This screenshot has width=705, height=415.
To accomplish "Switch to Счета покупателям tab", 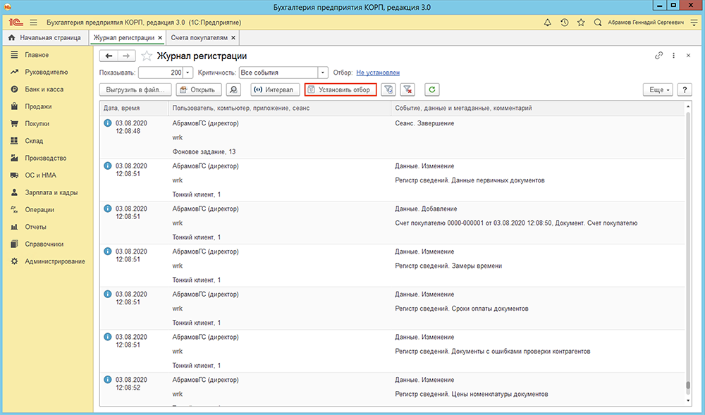I will (x=200, y=38).
